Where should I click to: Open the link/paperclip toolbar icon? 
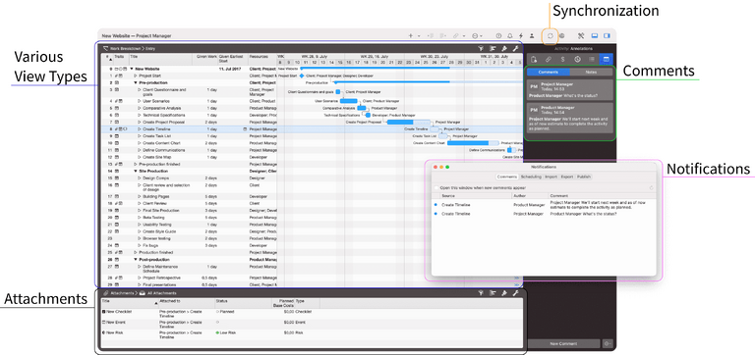455,36
